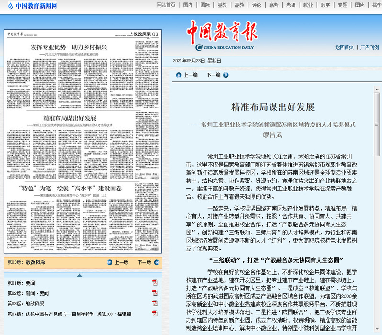The width and height of the screenshot is (382, 335).
Task: Click the article scrollbar up arrow
Action: tap(376, 89)
